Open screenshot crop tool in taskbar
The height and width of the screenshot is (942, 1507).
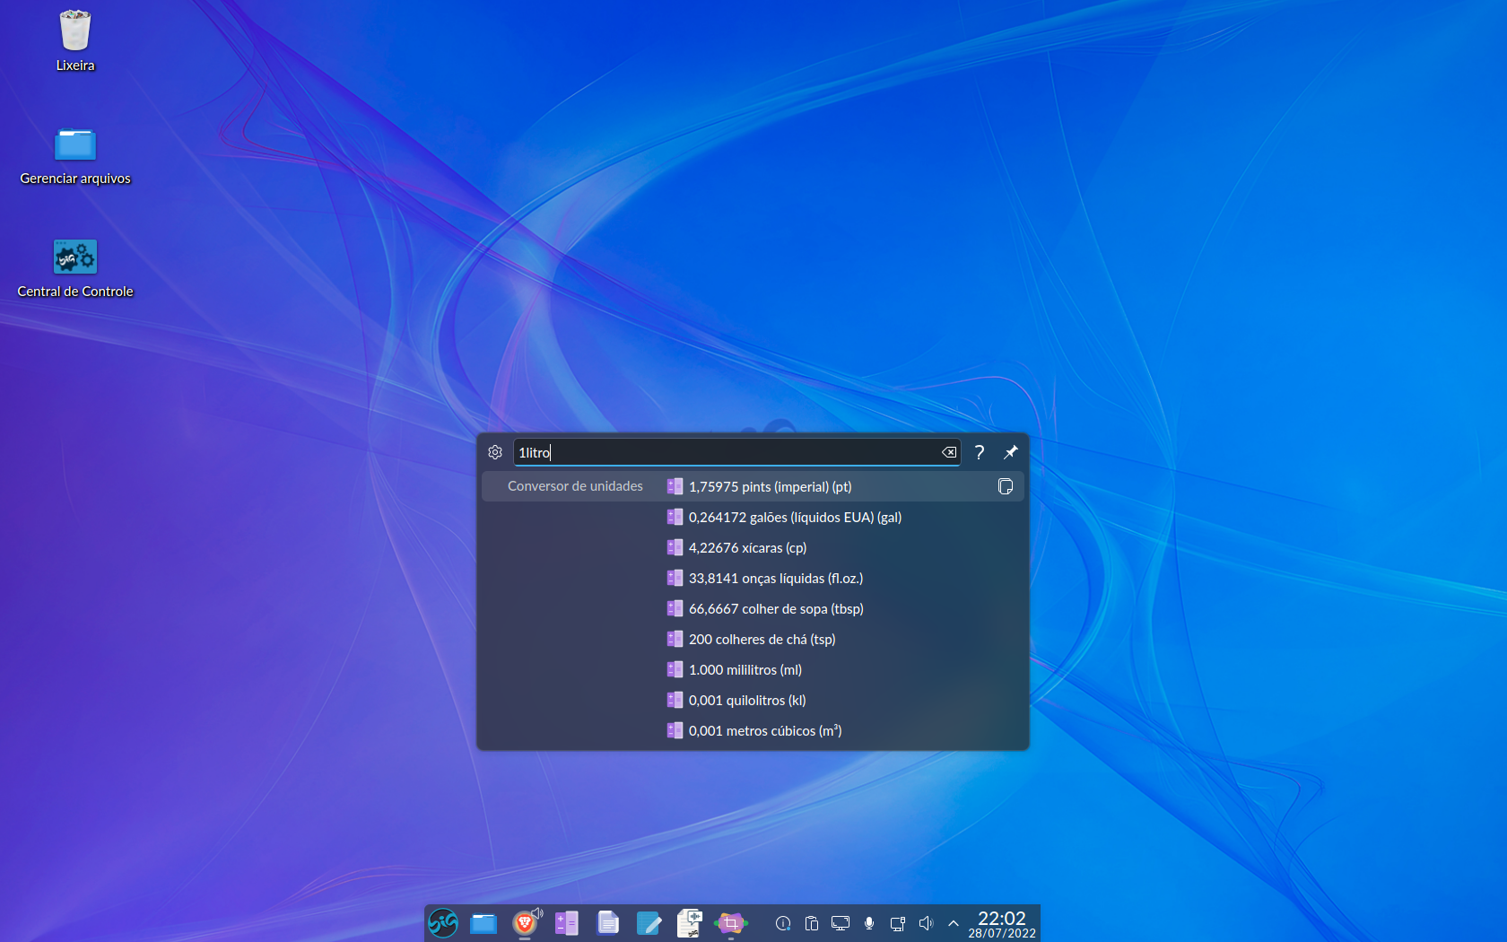[731, 922]
